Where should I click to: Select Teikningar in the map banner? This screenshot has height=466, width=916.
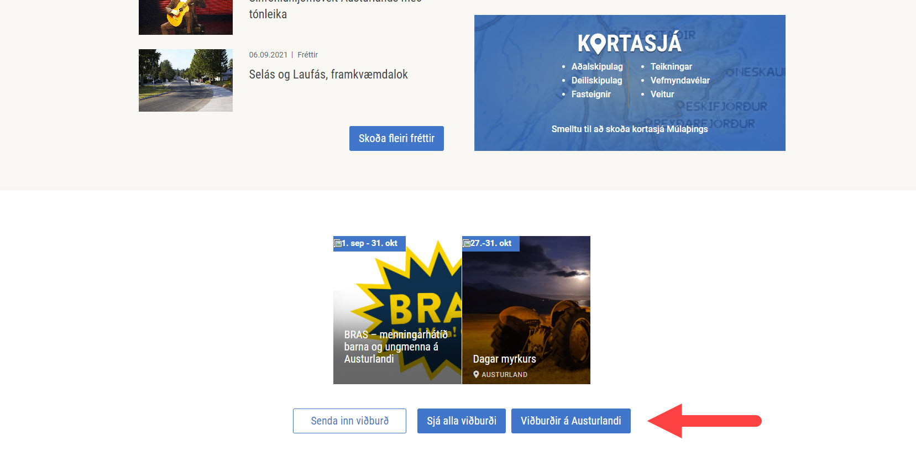pyautogui.click(x=671, y=66)
